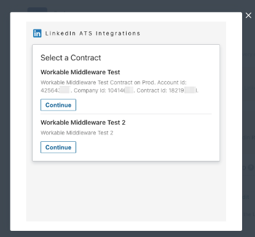Select the bold 'Workable Middleware Test 2' title
This screenshot has height=237, width=255.
tap(83, 122)
